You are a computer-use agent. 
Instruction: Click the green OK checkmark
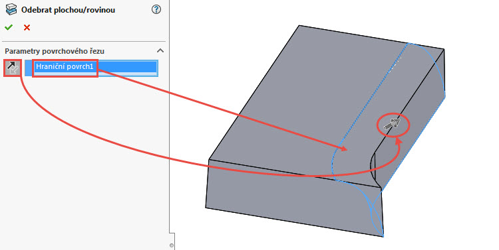pyautogui.click(x=9, y=28)
